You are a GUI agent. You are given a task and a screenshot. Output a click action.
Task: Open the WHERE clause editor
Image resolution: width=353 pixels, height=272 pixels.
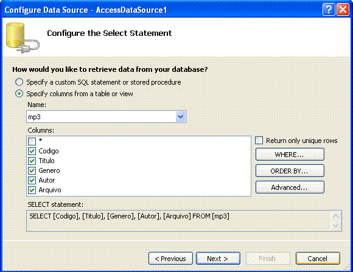click(x=290, y=155)
